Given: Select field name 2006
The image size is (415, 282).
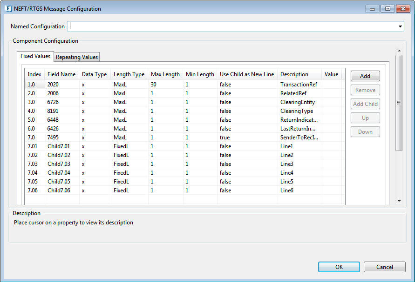Looking at the screenshot, I should 53,93.
